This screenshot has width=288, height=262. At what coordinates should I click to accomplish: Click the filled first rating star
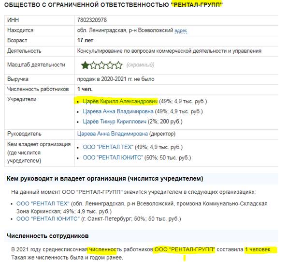click(85, 65)
